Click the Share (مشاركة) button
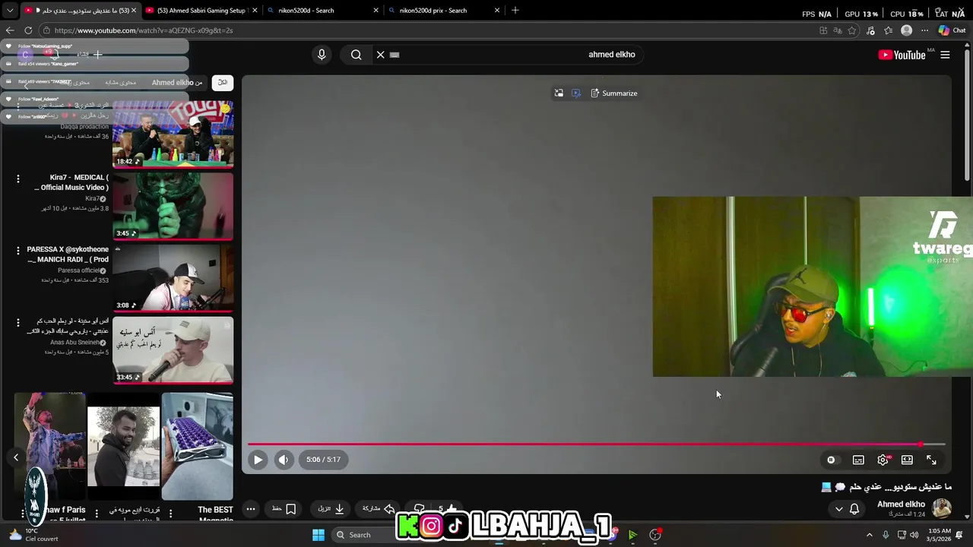 [x=379, y=509]
